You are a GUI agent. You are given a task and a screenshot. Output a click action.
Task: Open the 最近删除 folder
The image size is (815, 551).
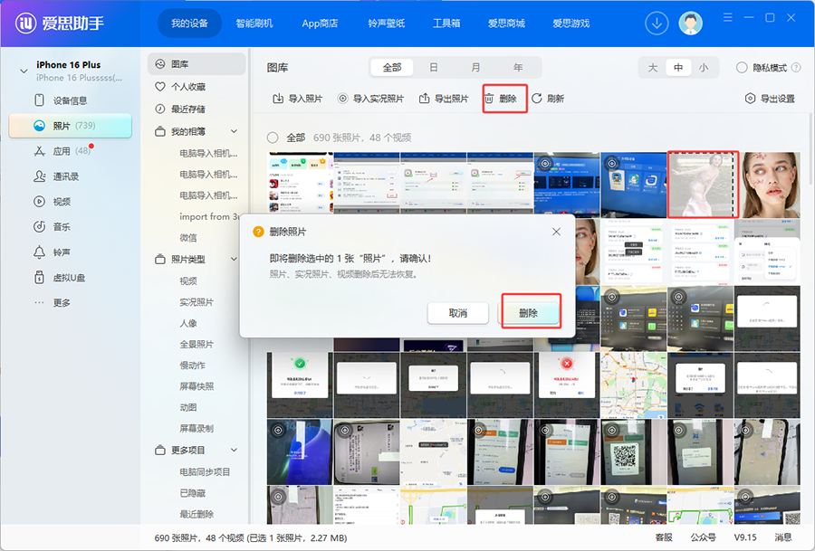point(197,514)
